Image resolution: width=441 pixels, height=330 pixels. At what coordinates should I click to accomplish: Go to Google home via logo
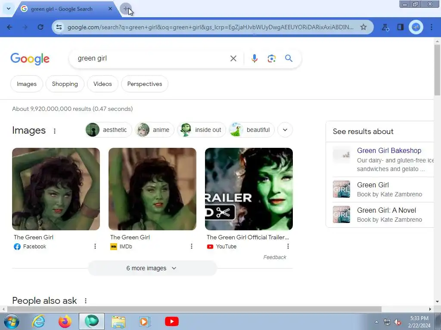coord(30,58)
